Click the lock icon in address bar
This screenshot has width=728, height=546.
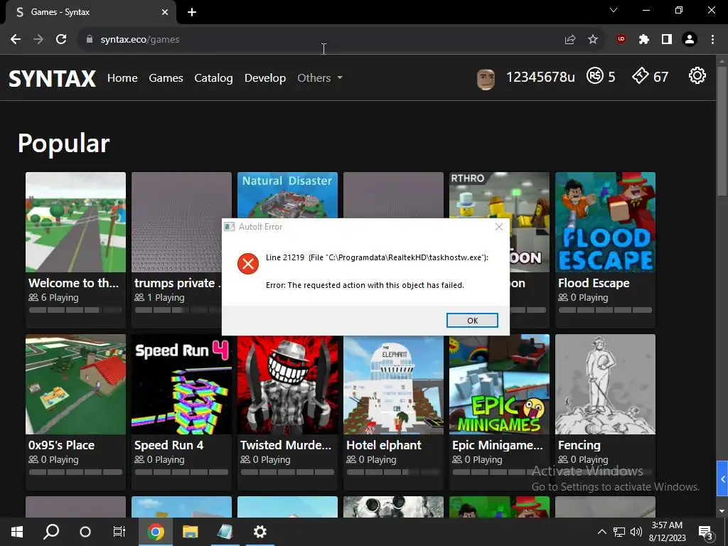[89, 40]
